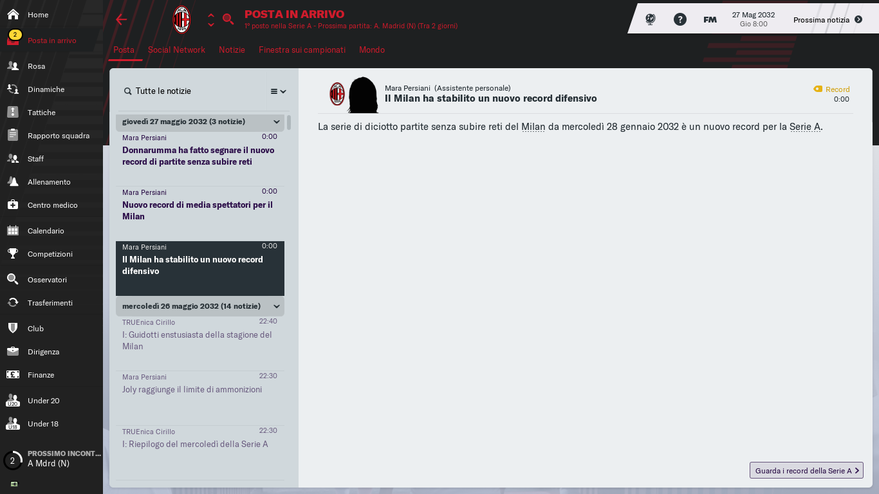Go to Competizioni trophy icon

click(13, 254)
